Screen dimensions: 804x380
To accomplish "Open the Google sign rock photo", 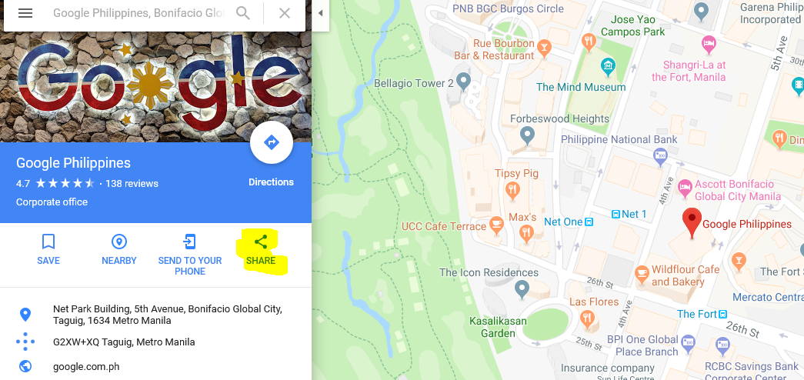I will click(x=156, y=87).
